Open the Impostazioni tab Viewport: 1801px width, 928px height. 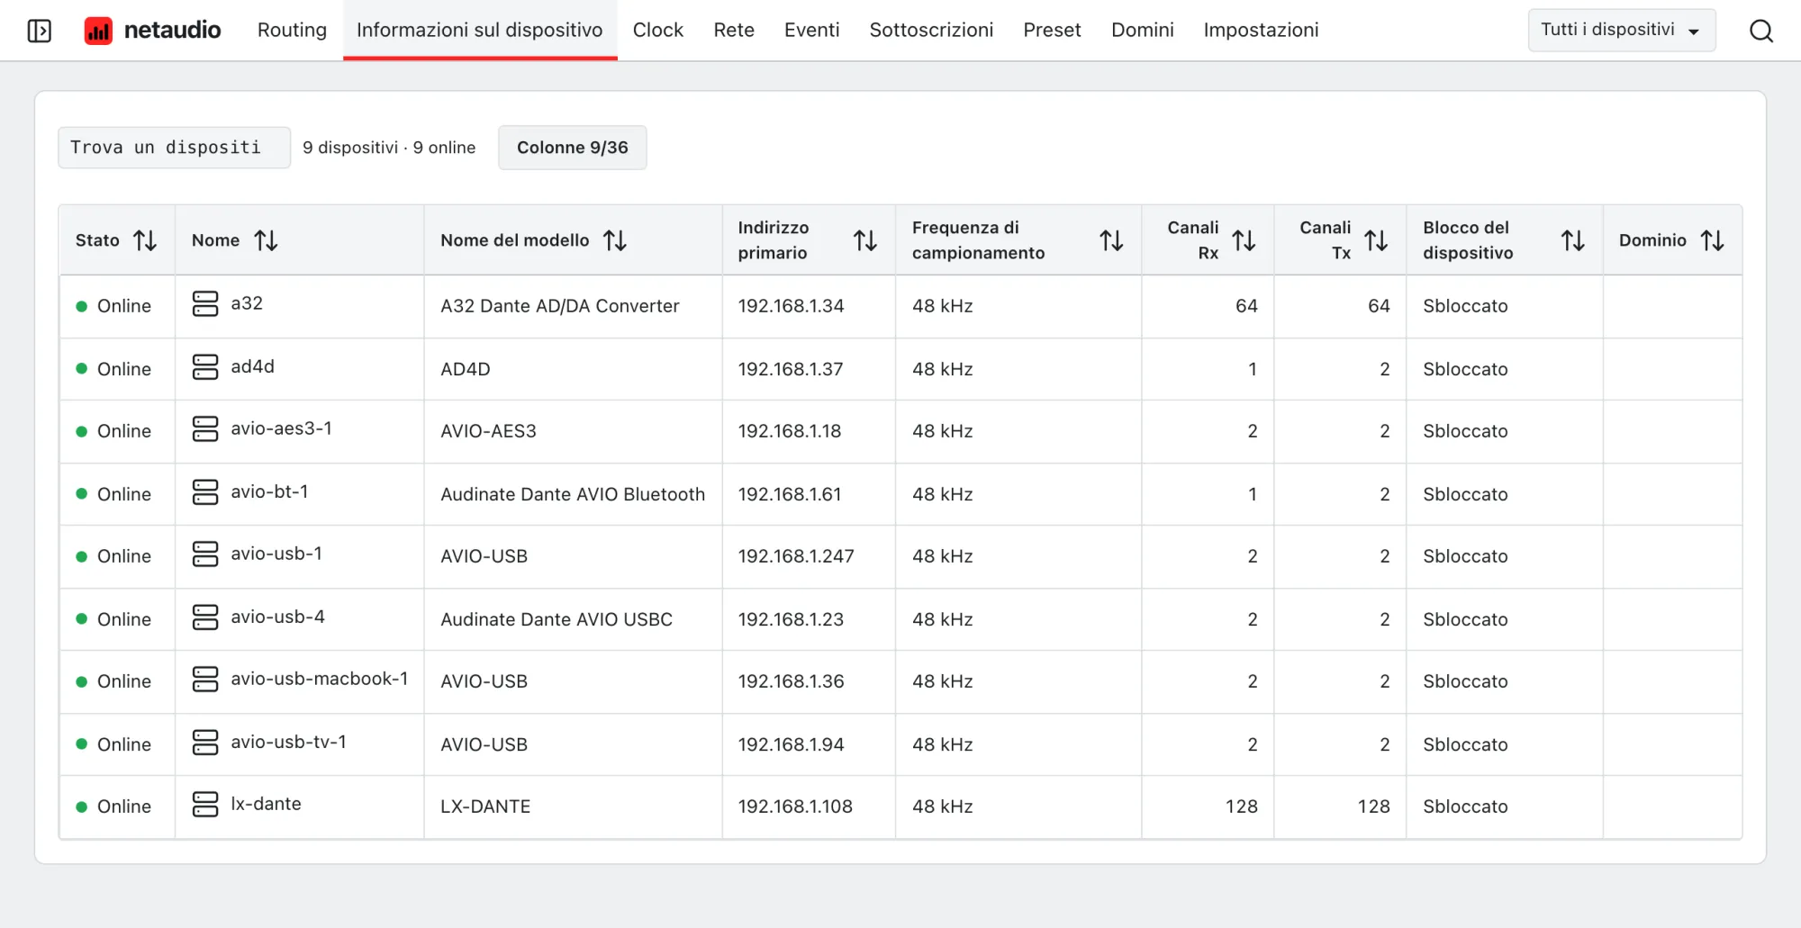point(1261,31)
